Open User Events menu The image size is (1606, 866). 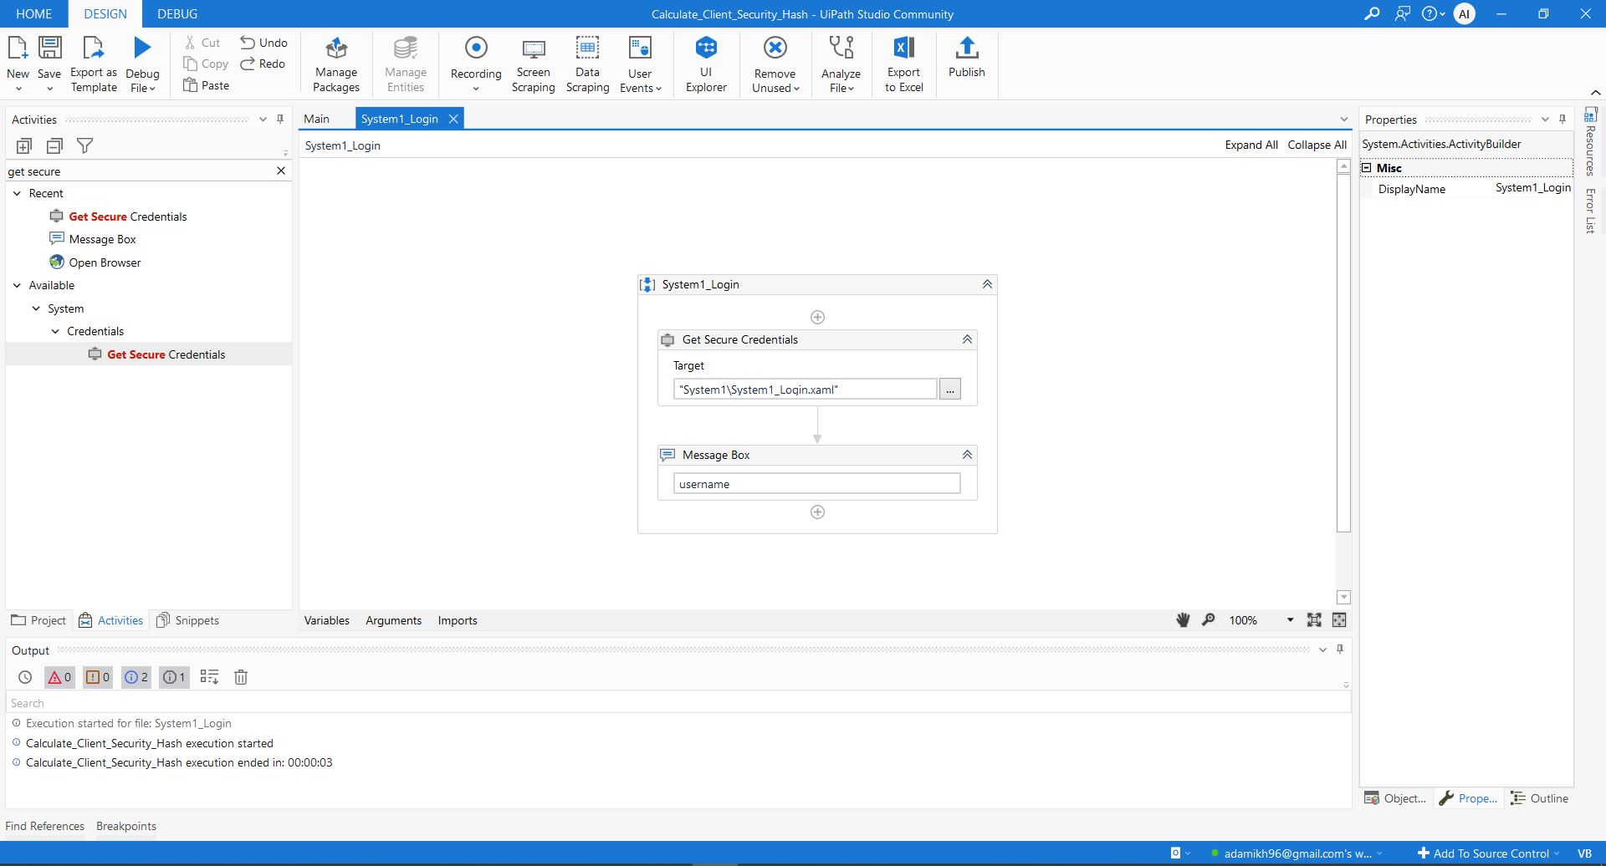point(641,64)
